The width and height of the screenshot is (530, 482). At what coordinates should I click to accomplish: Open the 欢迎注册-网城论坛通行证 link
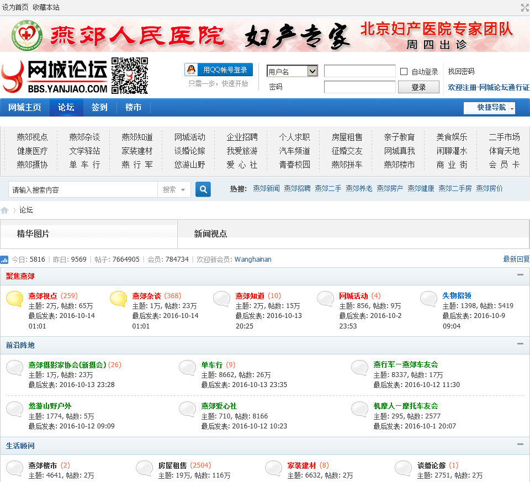[489, 87]
